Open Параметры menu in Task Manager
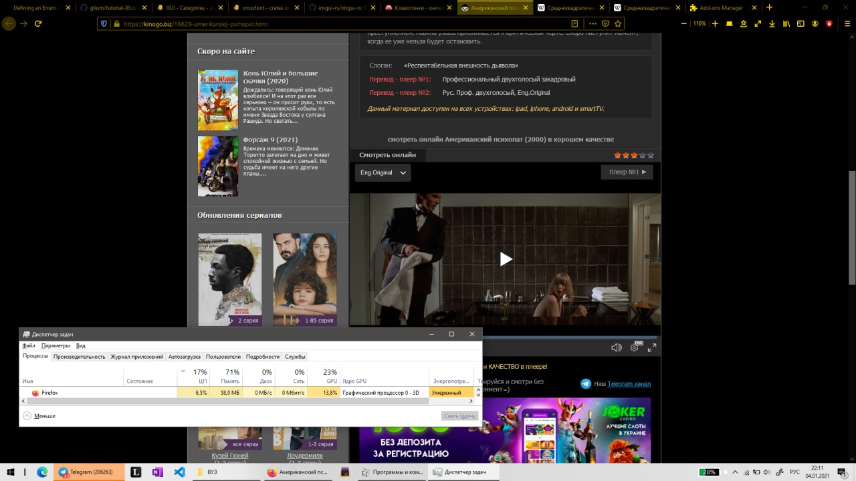The image size is (856, 481). point(56,345)
